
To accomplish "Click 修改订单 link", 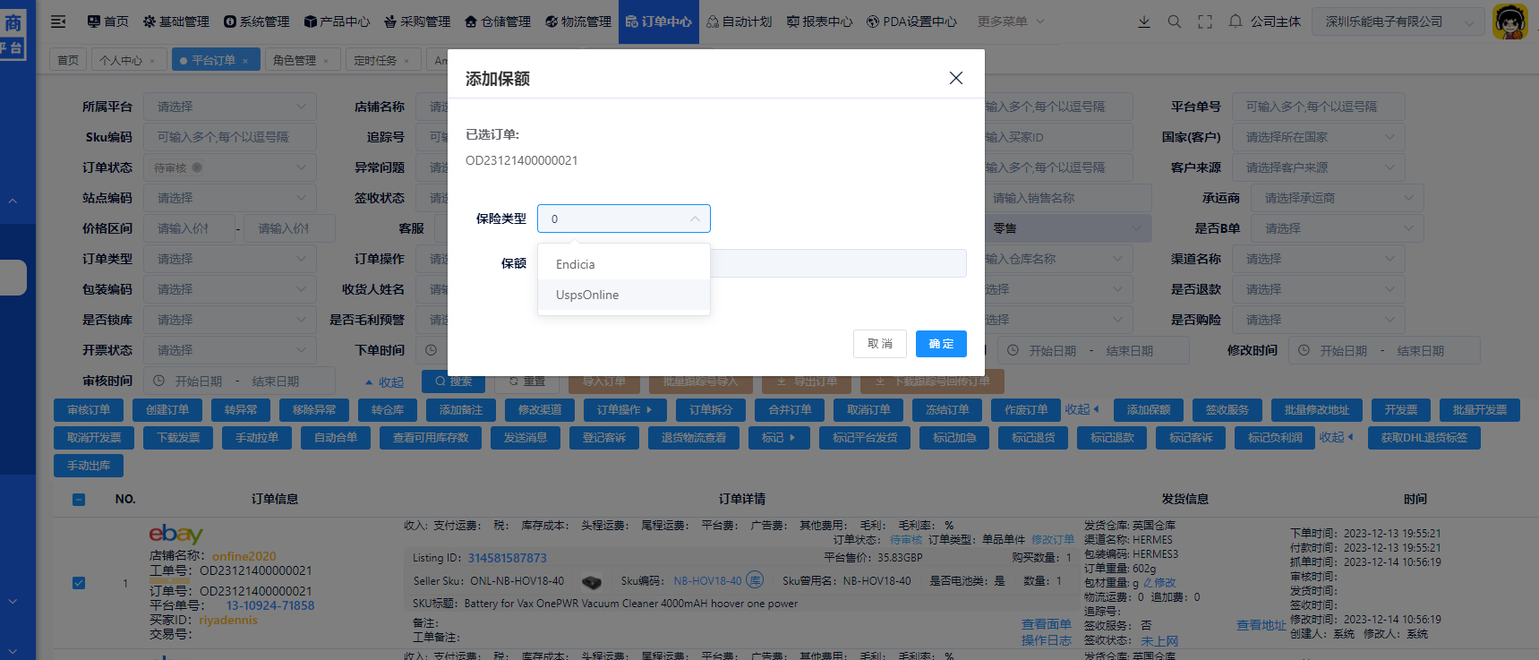I will [x=1053, y=540].
